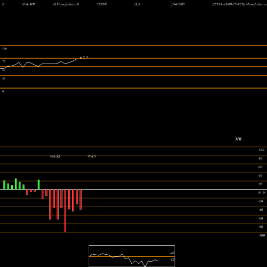
Task: Click the RSI axis label 30
Action: [x=4, y=78]
